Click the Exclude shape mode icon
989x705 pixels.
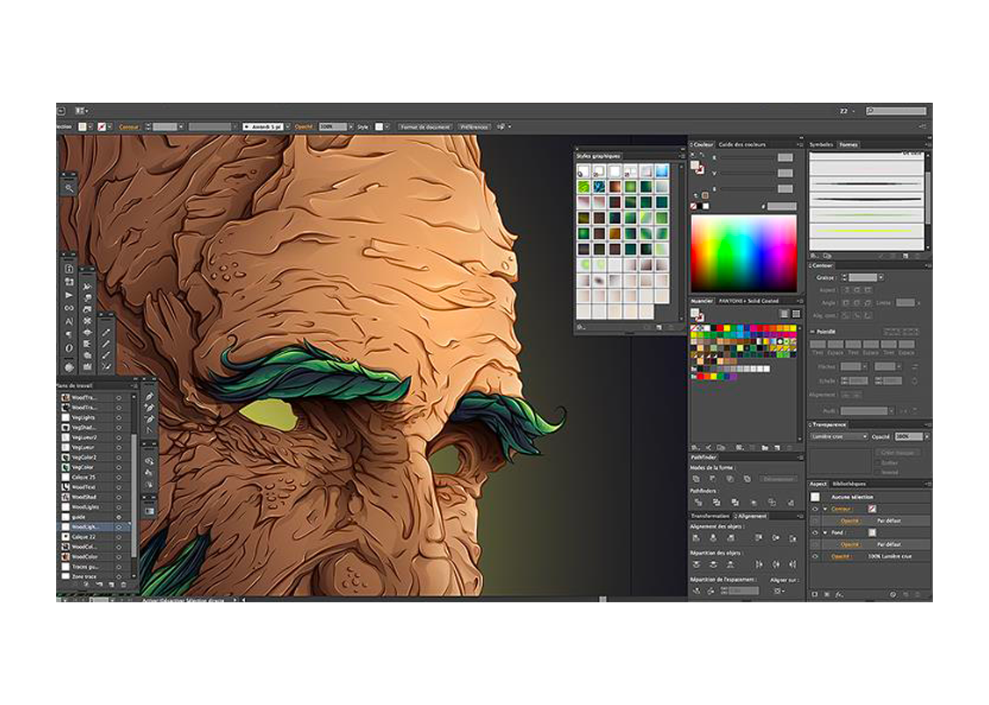[x=747, y=479]
